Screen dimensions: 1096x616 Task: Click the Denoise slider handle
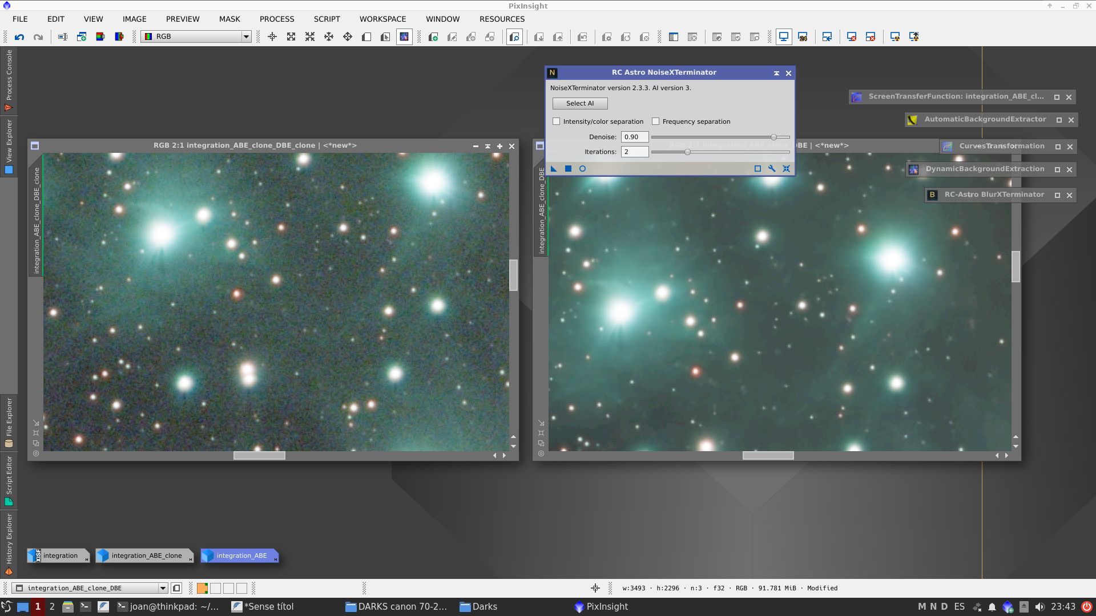pos(773,137)
